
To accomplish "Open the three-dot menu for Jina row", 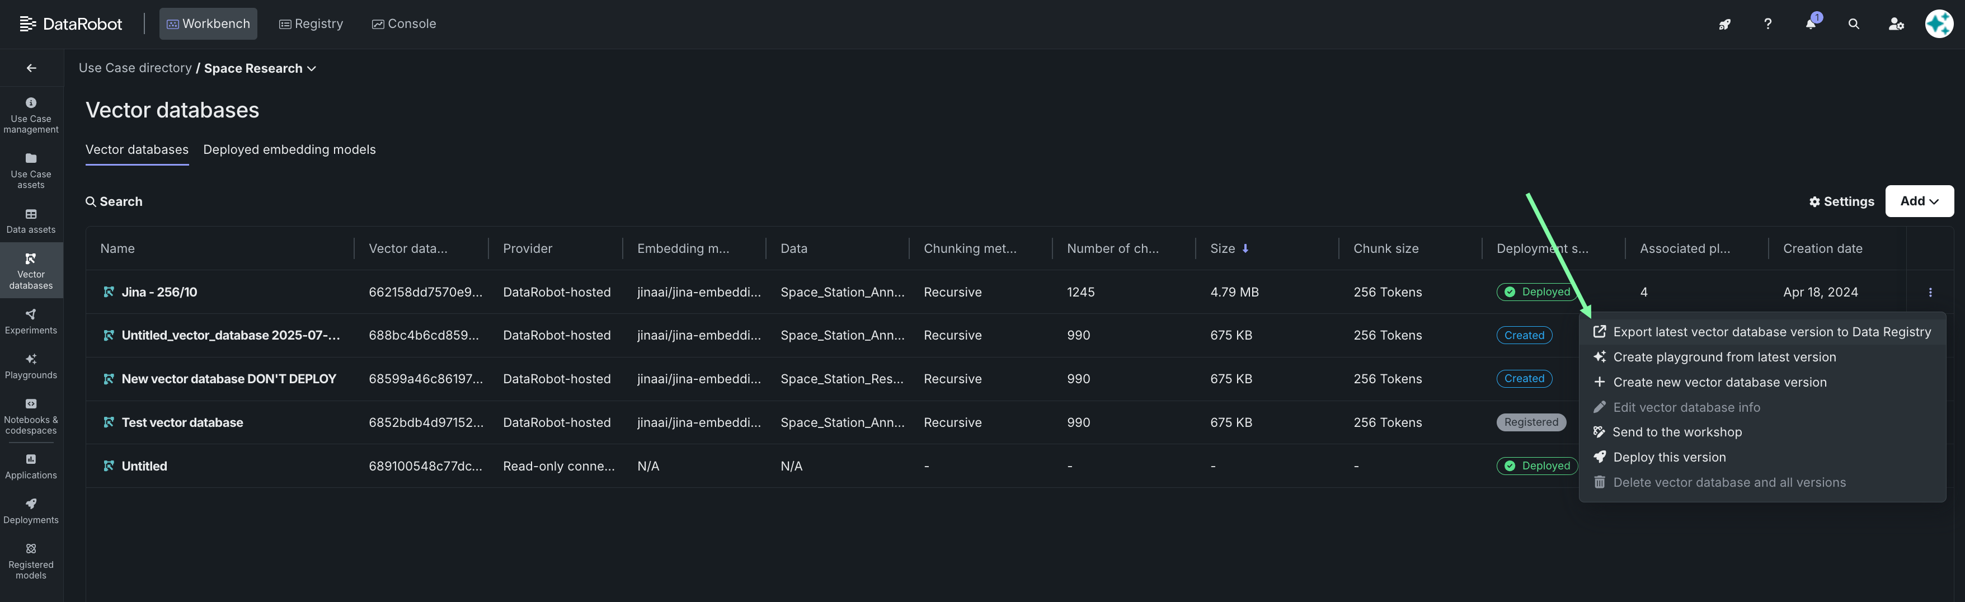I will click(x=1930, y=292).
